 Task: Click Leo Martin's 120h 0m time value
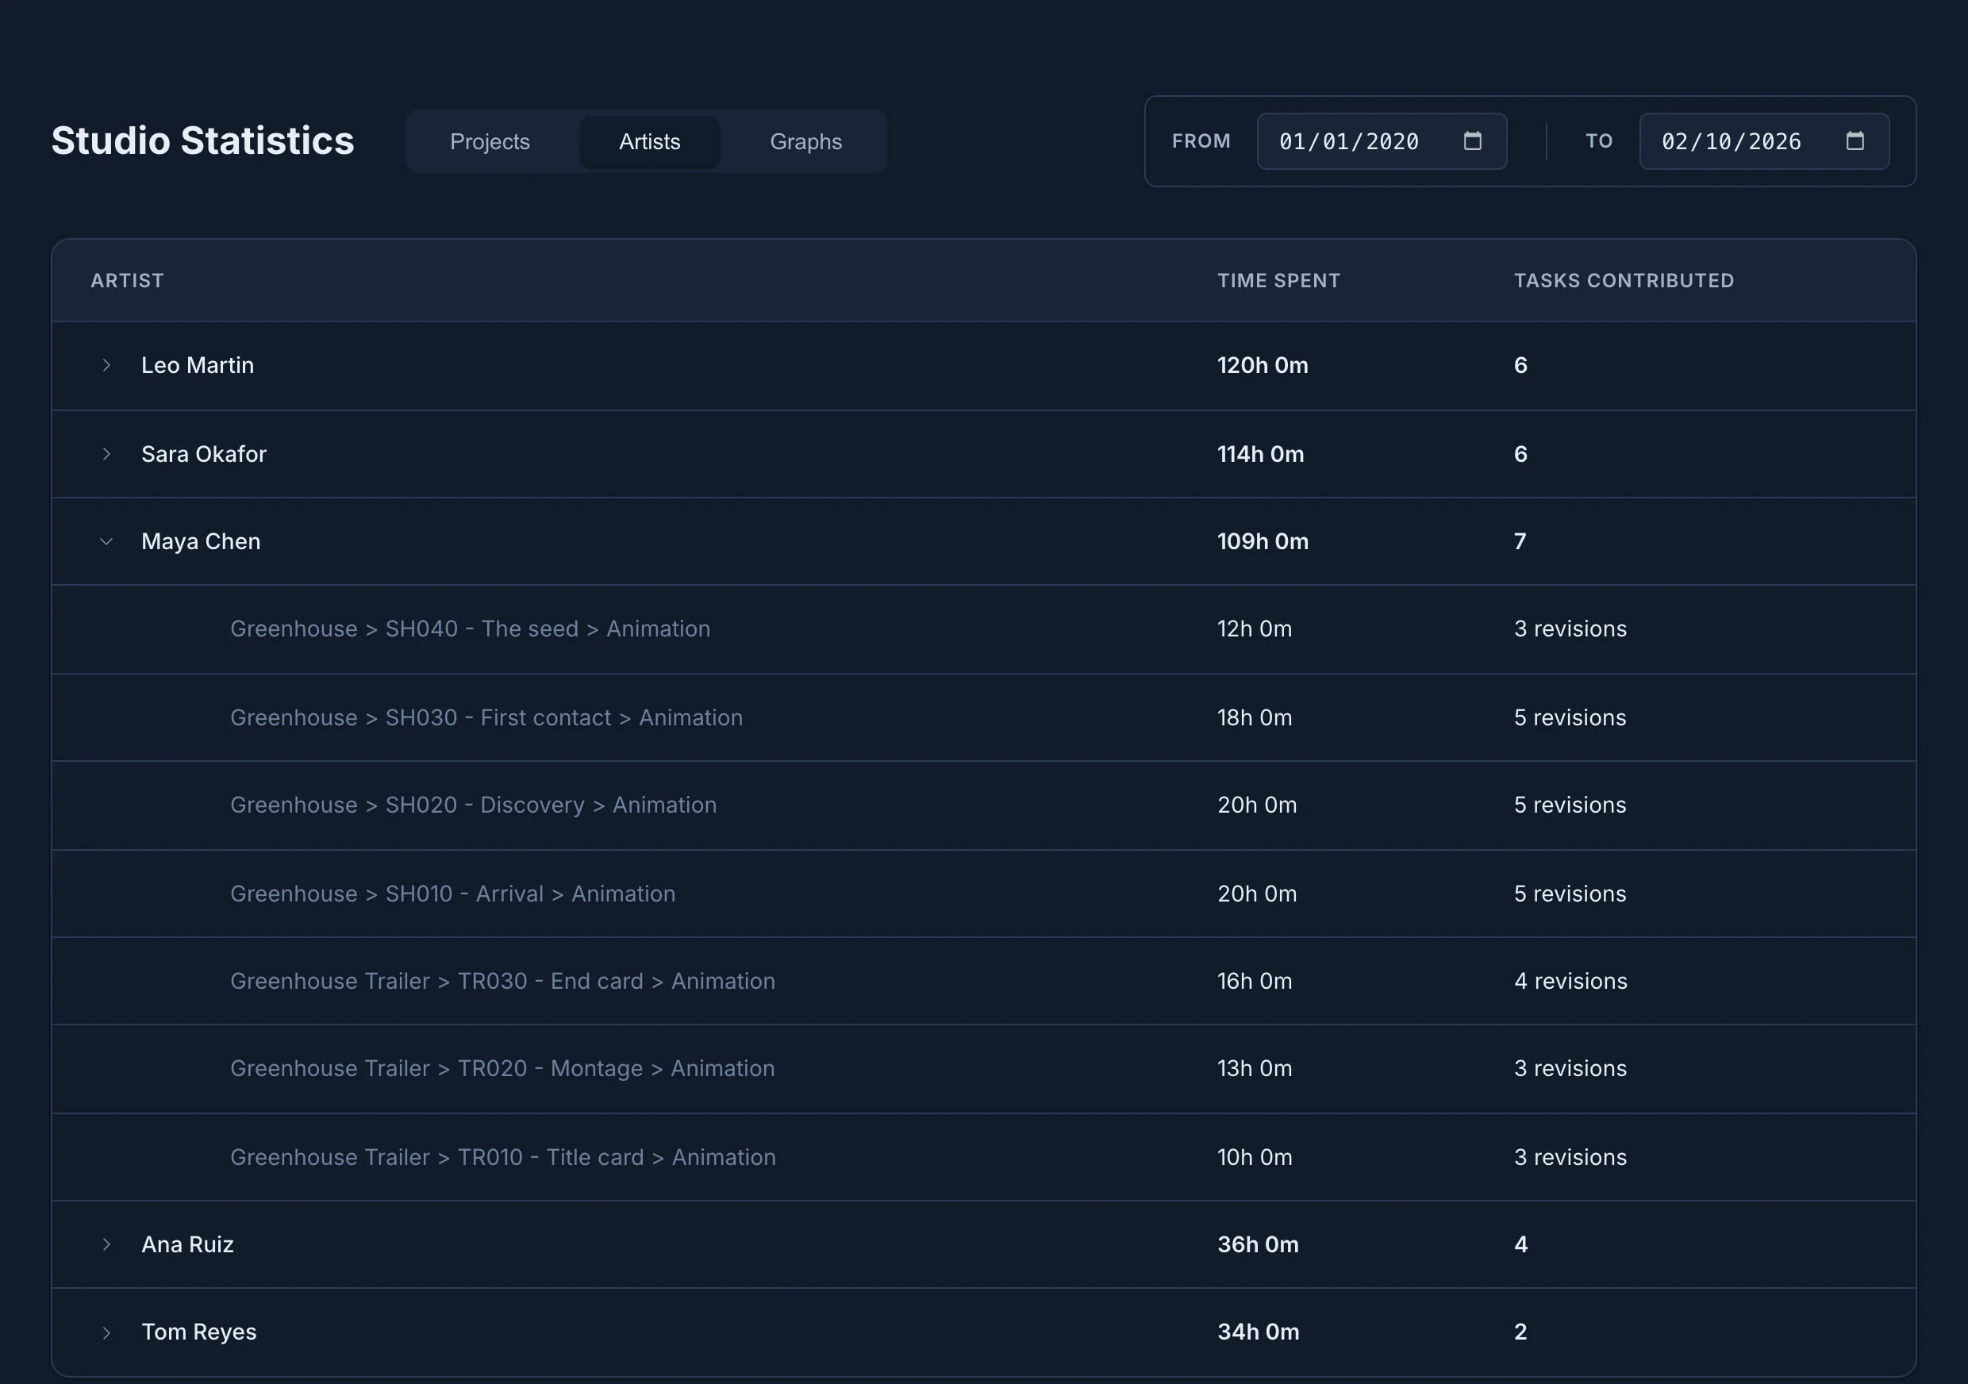(x=1263, y=365)
